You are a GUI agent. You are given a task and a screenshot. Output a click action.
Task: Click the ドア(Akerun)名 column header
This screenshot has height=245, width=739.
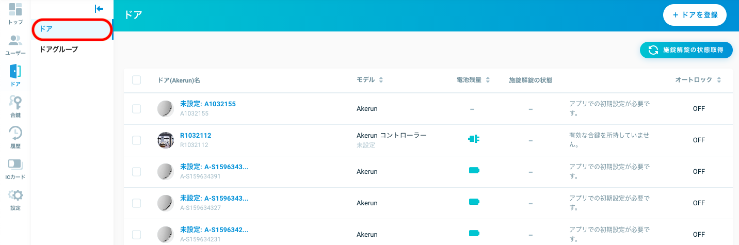pyautogui.click(x=179, y=80)
